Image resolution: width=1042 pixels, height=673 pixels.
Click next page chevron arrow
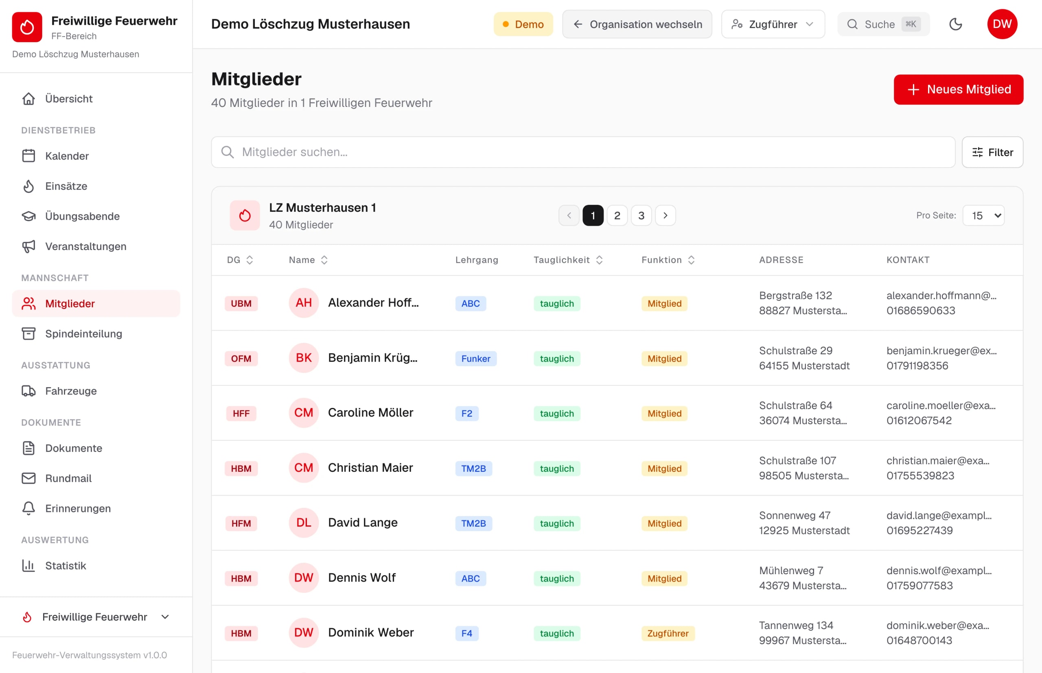(665, 216)
